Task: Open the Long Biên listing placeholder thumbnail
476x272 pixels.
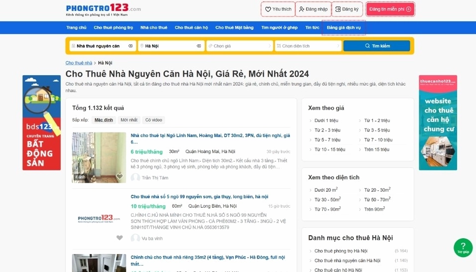Action: [x=99, y=219]
